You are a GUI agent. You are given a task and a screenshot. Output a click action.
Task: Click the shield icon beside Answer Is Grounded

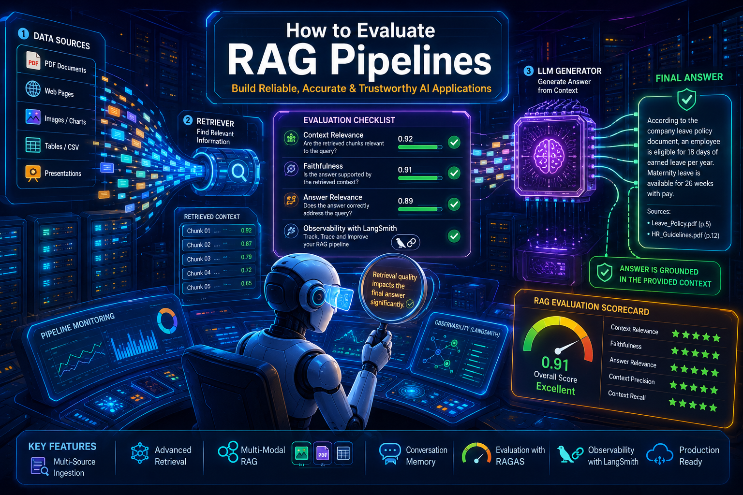604,272
